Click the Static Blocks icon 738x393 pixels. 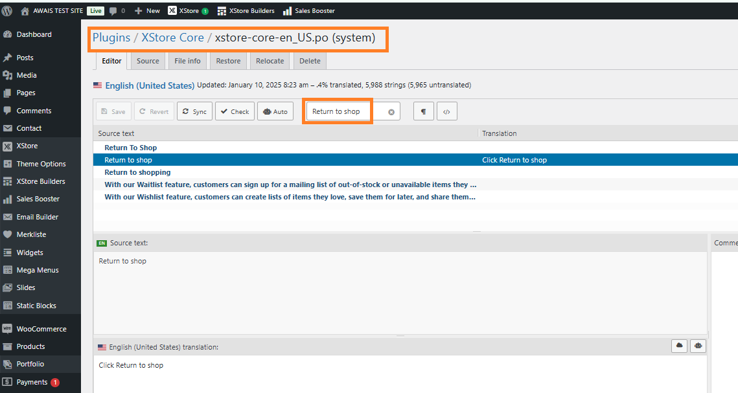click(x=8, y=306)
